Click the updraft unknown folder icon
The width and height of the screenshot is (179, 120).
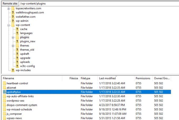coord(17,54)
